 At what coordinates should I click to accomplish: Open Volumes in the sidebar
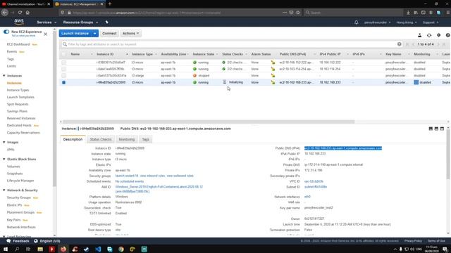(x=13, y=167)
